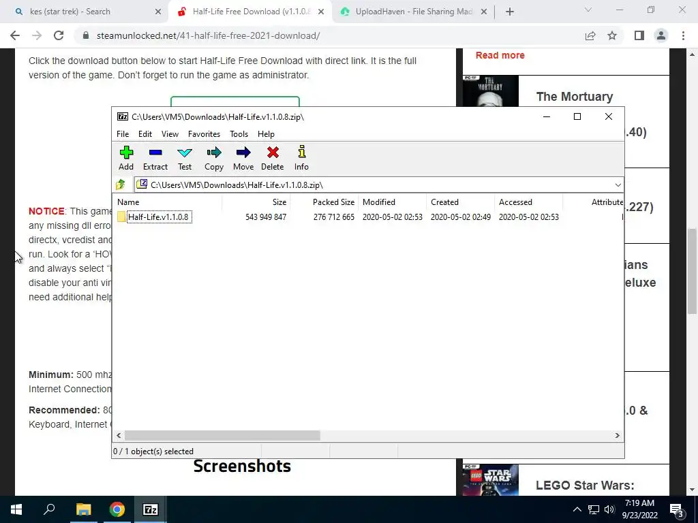Open The Mortuary game link
Screen dimensions: 698x523
click(574, 97)
